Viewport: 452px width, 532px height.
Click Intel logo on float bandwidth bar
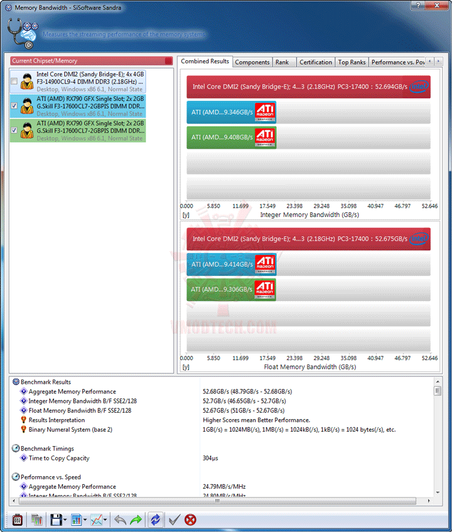click(x=419, y=238)
